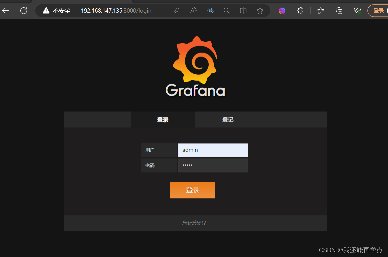
Task: Open the favorites list icon
Action: click(x=321, y=11)
